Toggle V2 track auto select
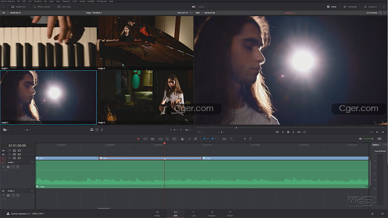This screenshot has height=218, width=388. [x=15, y=154]
